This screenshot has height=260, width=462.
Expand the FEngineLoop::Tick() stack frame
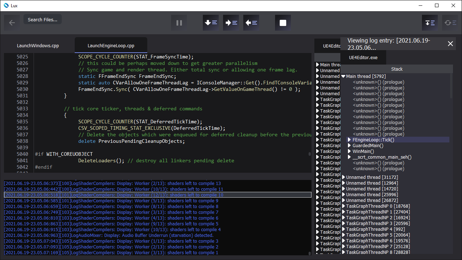click(349, 140)
